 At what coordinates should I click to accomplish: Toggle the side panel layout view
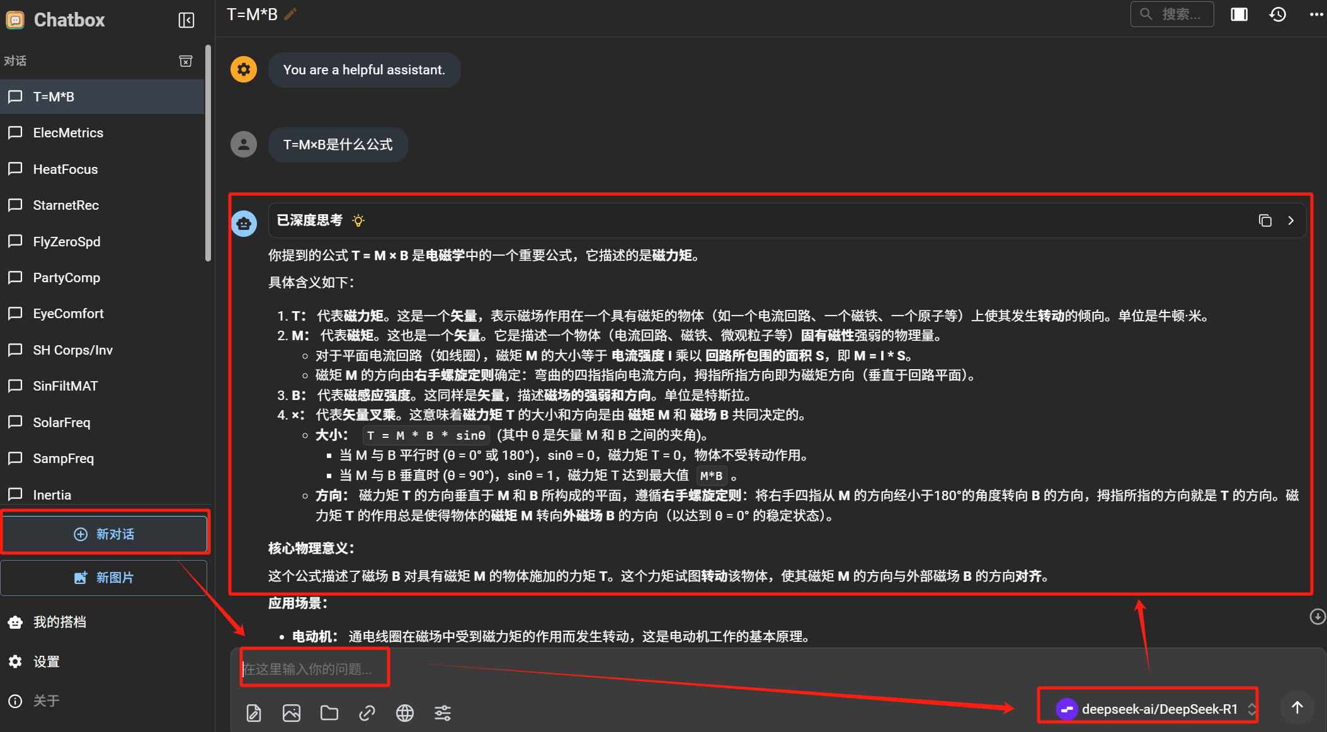1239,14
